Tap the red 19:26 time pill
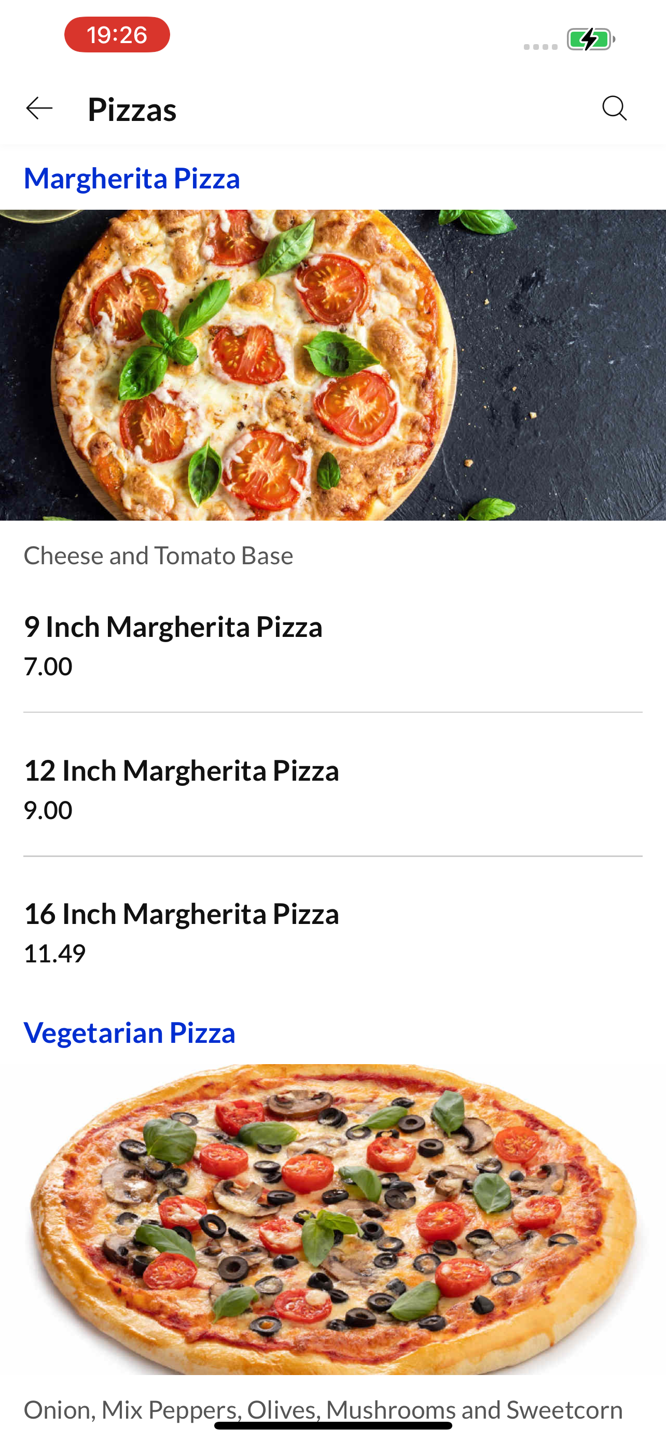 click(117, 35)
